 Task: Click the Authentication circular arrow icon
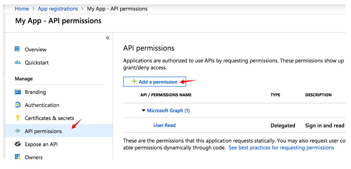click(18, 105)
